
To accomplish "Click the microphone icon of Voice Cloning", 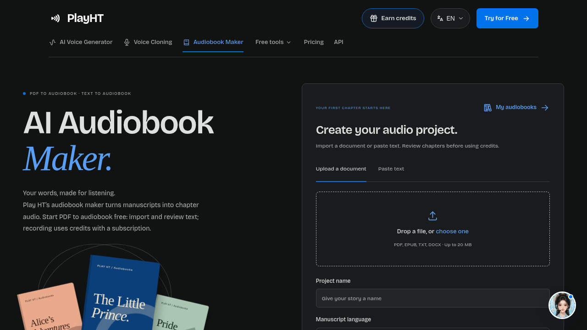I will (127, 42).
